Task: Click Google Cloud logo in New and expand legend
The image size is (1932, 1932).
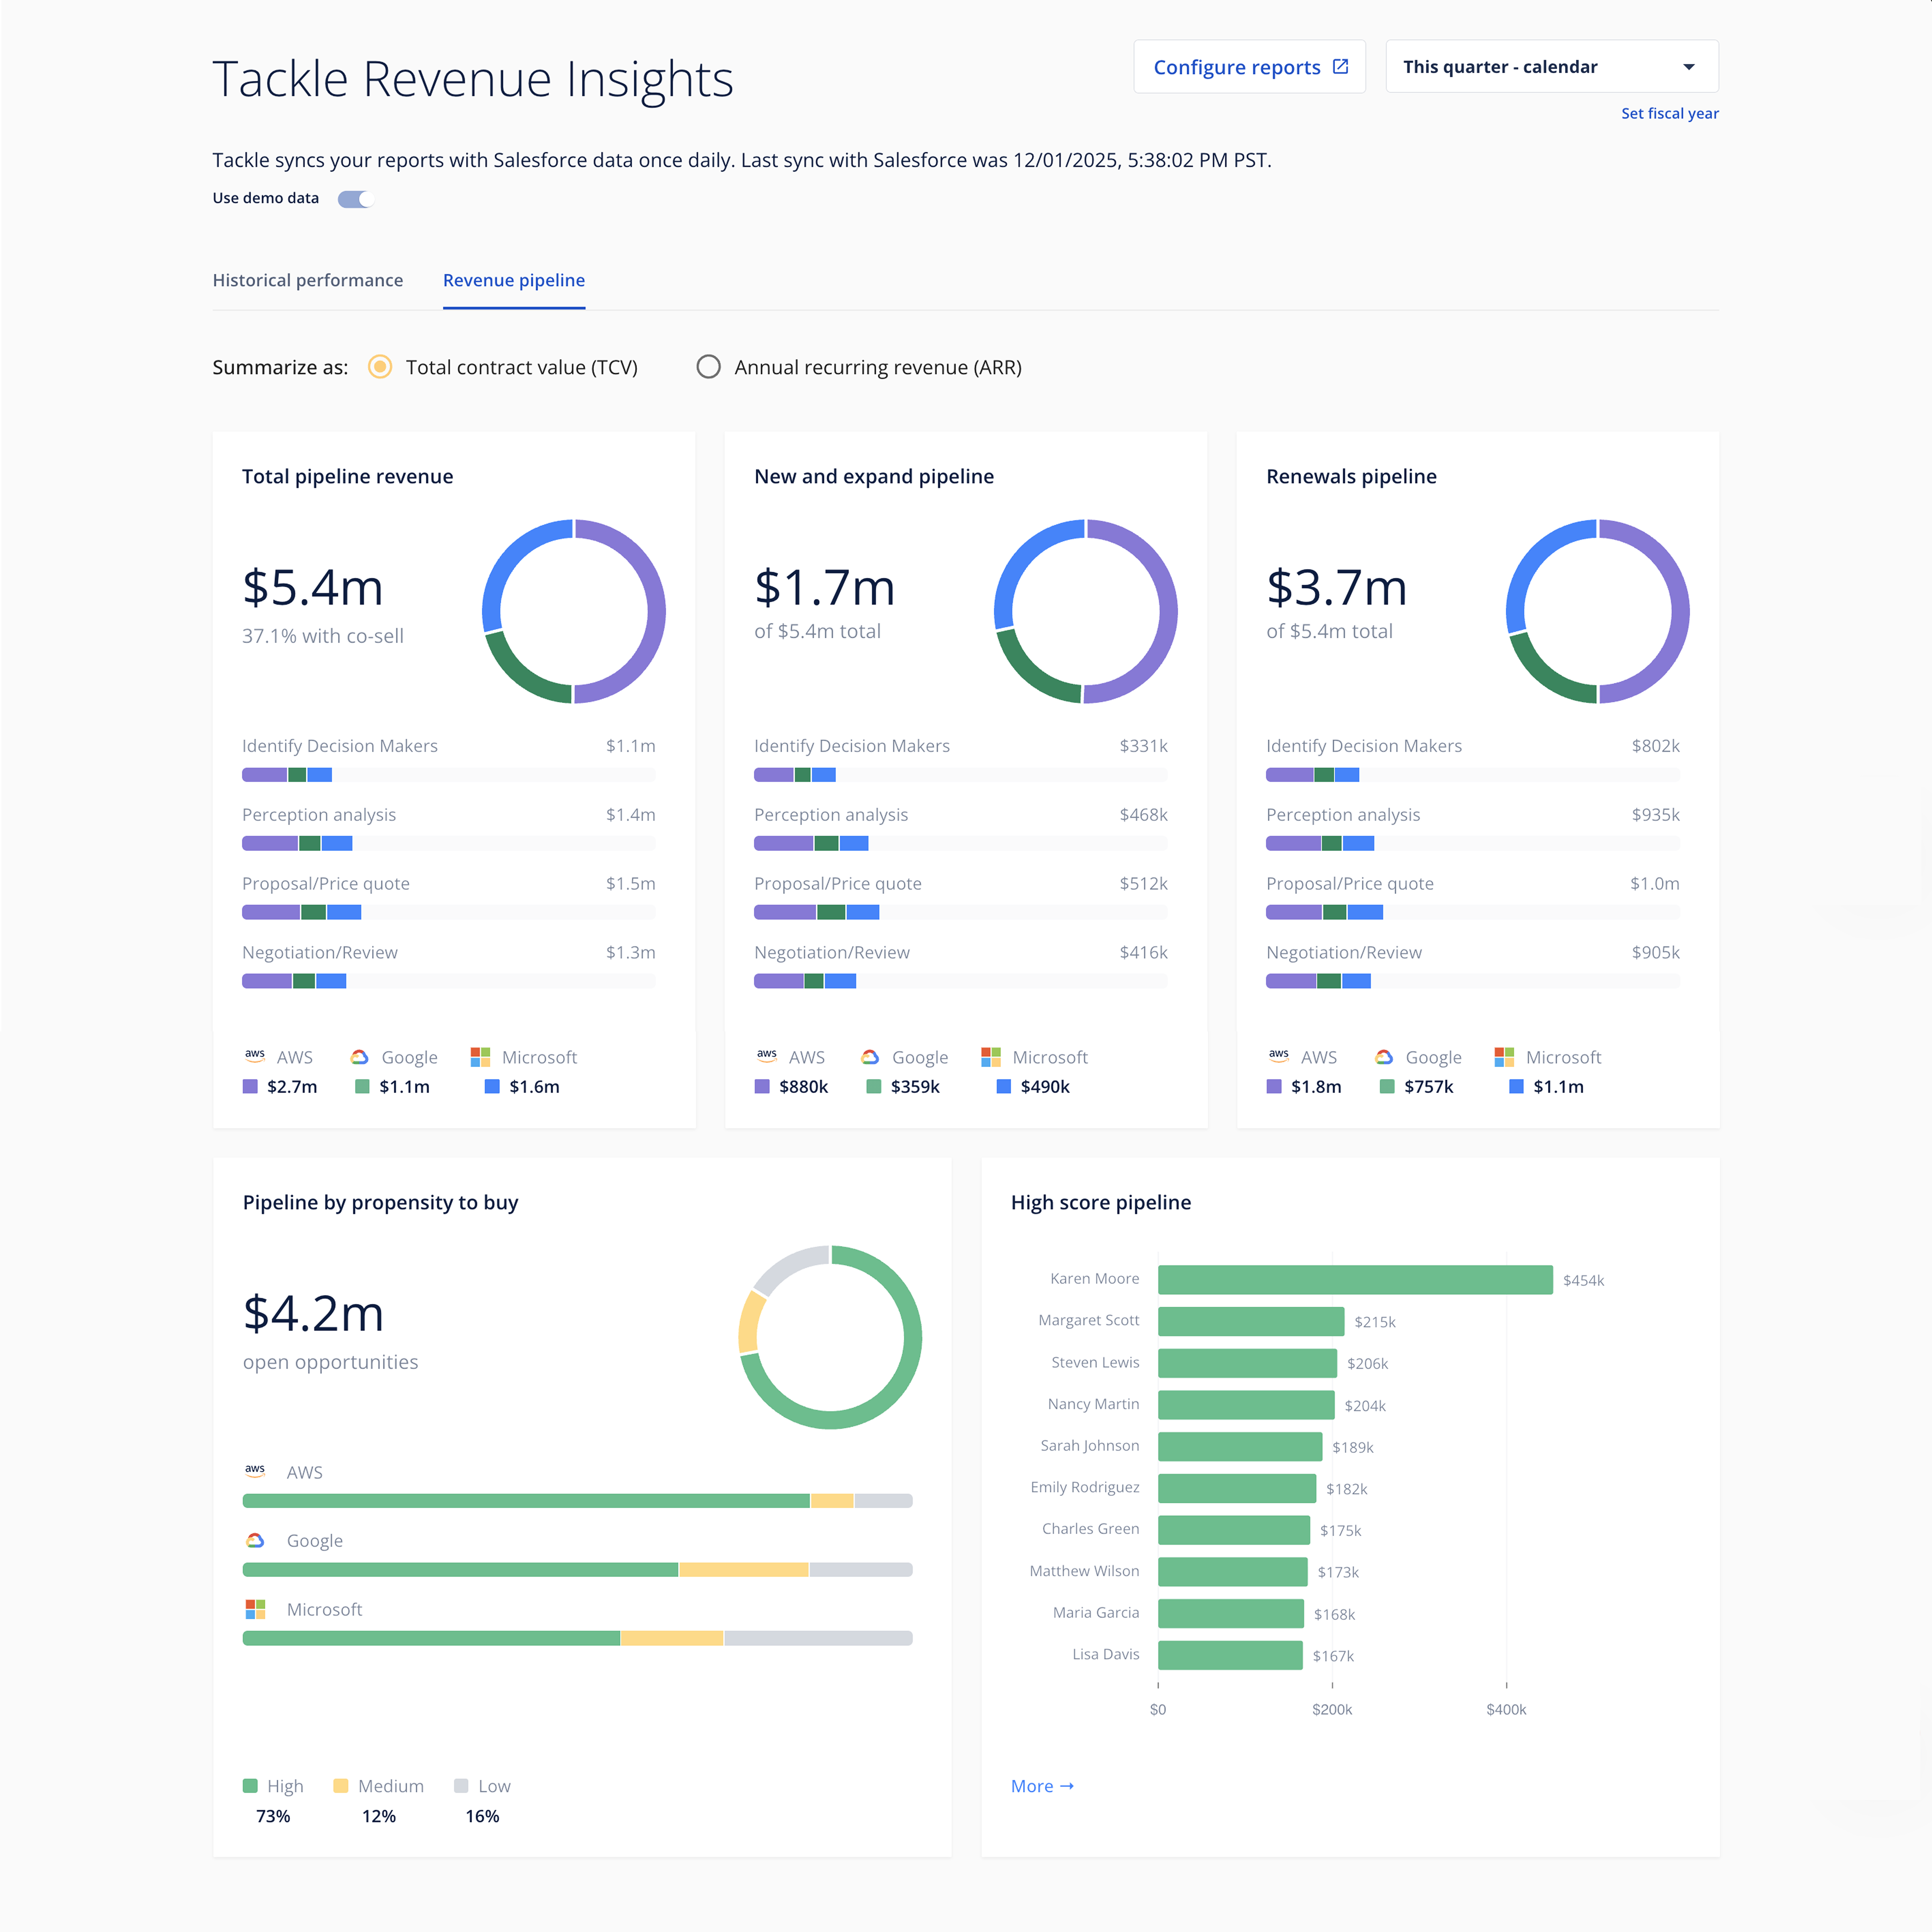Action: [870, 1057]
